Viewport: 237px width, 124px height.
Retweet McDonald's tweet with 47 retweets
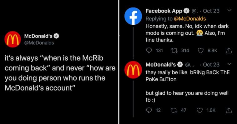[x=174, y=110]
